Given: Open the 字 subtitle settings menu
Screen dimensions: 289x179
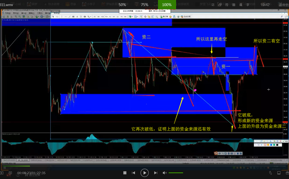Looking at the screenshot, I should pyautogui.click(x=248, y=5).
